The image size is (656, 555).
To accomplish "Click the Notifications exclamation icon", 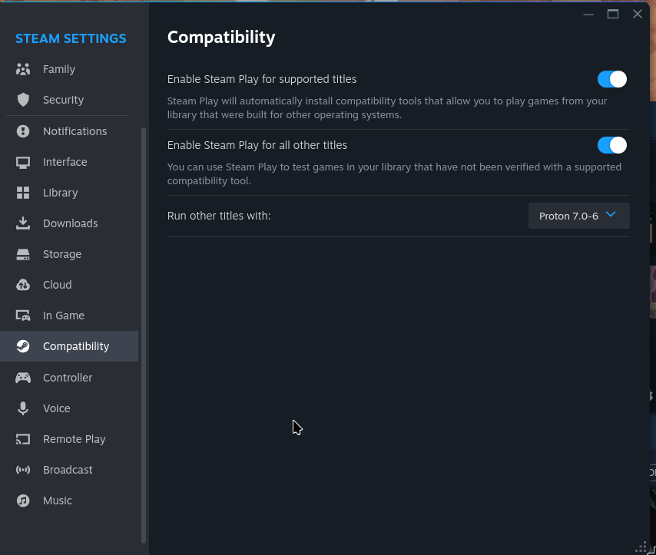I will click(x=23, y=131).
